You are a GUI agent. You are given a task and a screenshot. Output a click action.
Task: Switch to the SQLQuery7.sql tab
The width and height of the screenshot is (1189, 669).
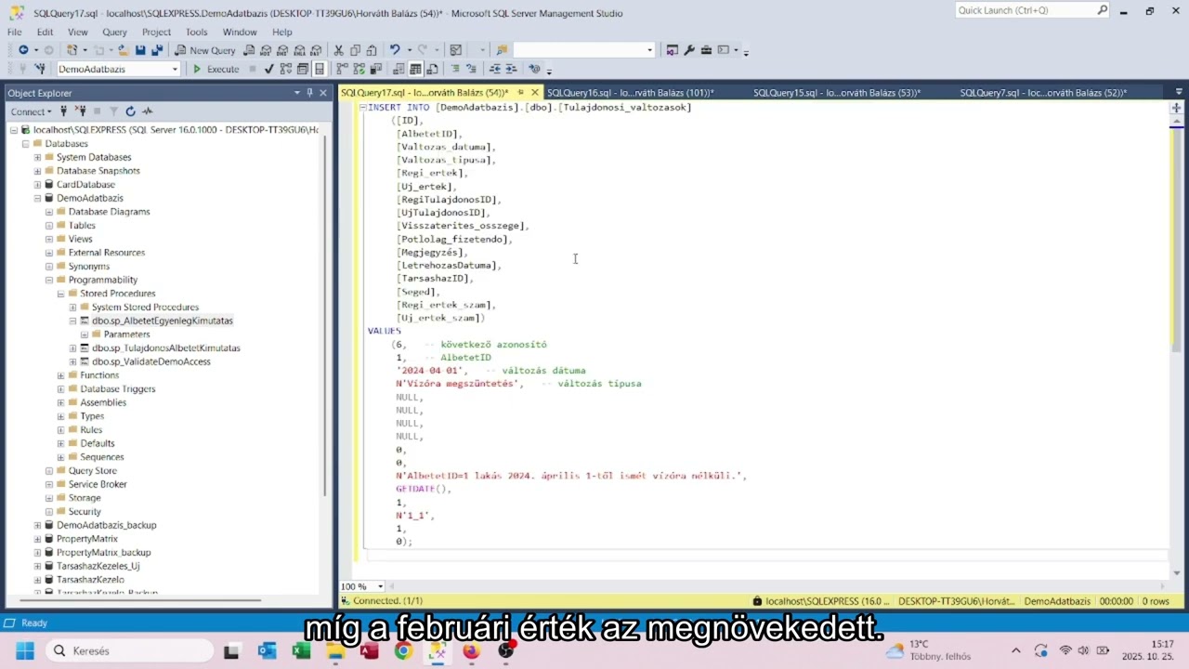1043,93
